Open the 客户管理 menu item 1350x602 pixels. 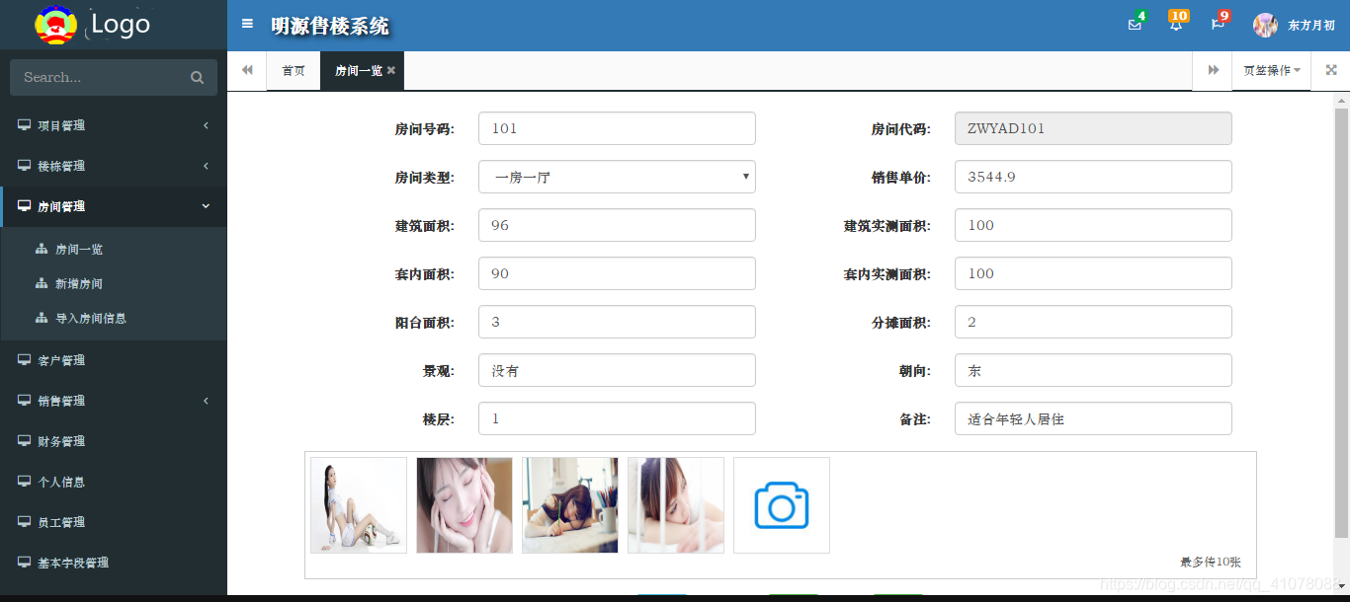[x=114, y=360]
